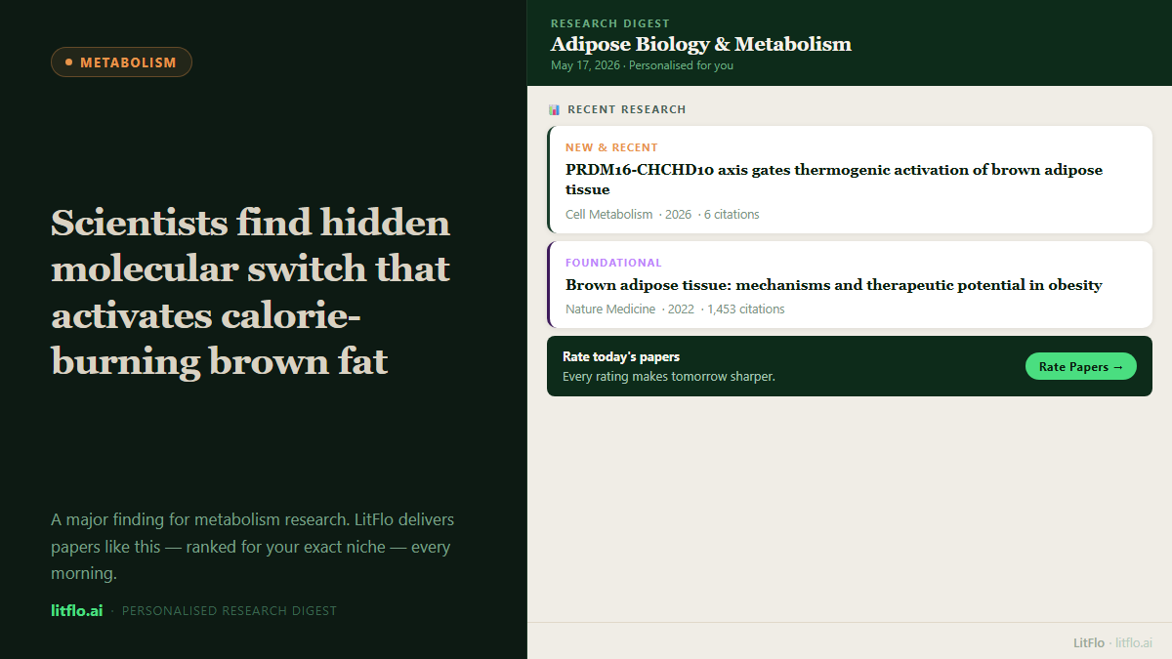Click the Recent Research section label
The width and height of the screenshot is (1172, 659).
[627, 109]
